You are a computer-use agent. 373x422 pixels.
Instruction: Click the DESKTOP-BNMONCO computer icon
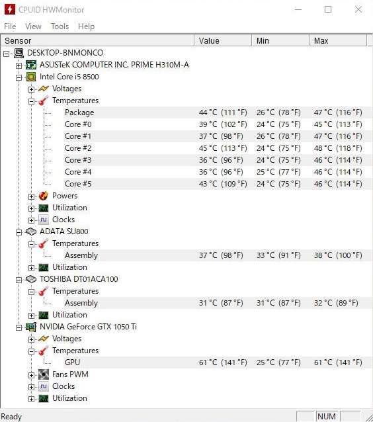pyautogui.click(x=19, y=53)
